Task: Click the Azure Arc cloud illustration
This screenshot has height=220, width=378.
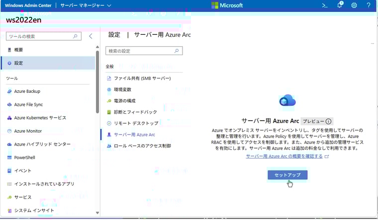Action: point(287,101)
